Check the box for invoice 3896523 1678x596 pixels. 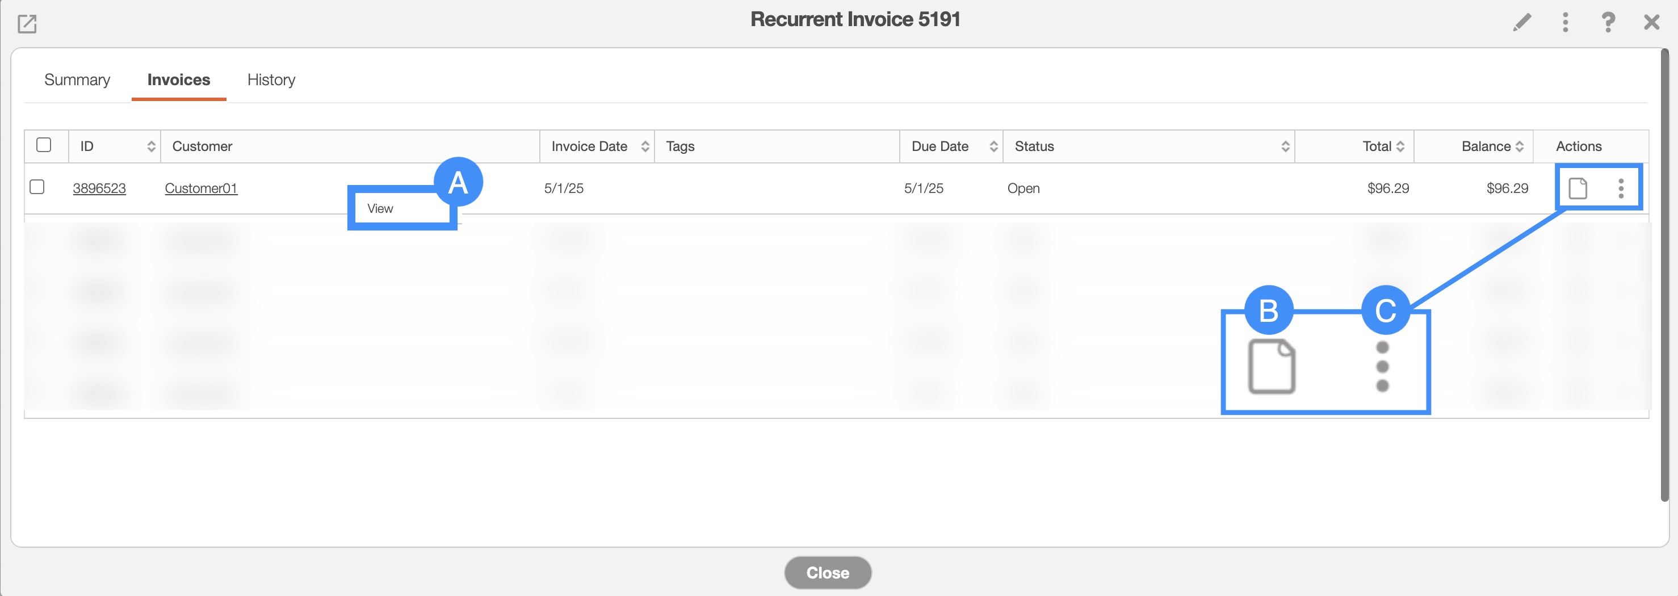tap(37, 187)
